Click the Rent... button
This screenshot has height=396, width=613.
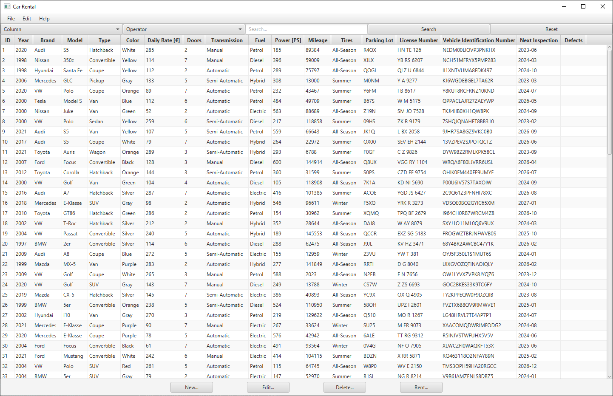tap(421, 388)
